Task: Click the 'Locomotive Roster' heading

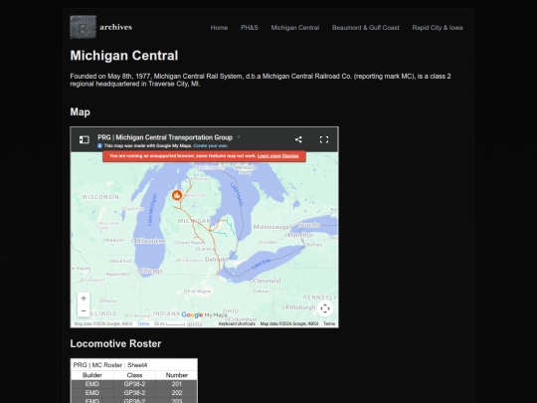Action: click(x=115, y=343)
